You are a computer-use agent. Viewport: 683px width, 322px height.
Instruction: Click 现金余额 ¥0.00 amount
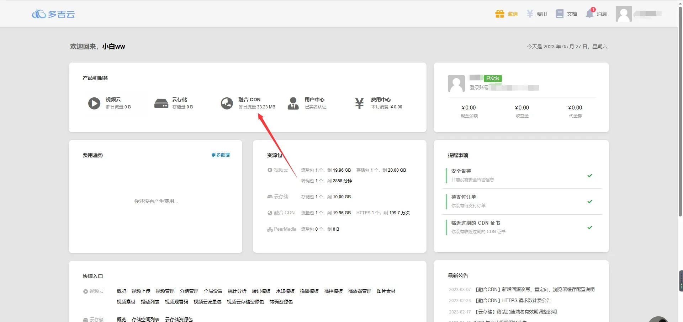(469, 108)
